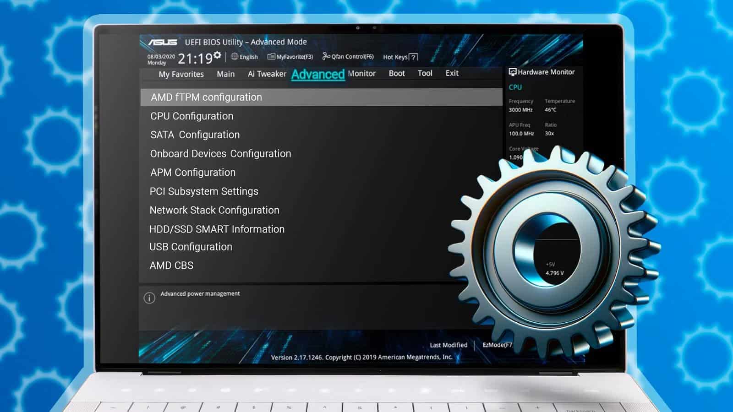Select the Monitor tab
The width and height of the screenshot is (733, 412).
pyautogui.click(x=361, y=73)
